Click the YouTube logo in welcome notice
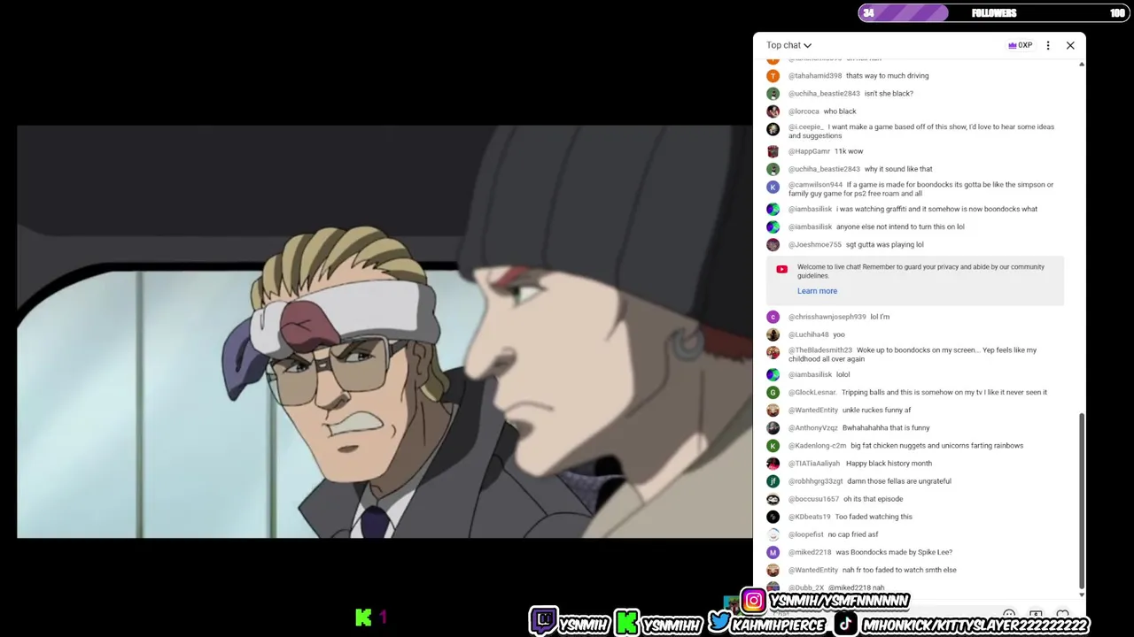The height and width of the screenshot is (637, 1134). pyautogui.click(x=781, y=270)
